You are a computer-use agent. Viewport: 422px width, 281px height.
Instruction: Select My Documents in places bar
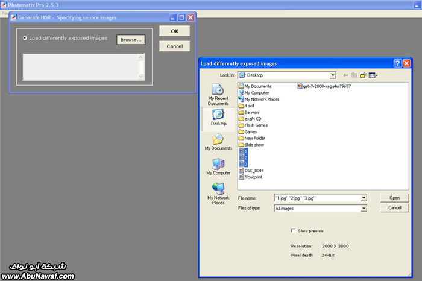[218, 142]
